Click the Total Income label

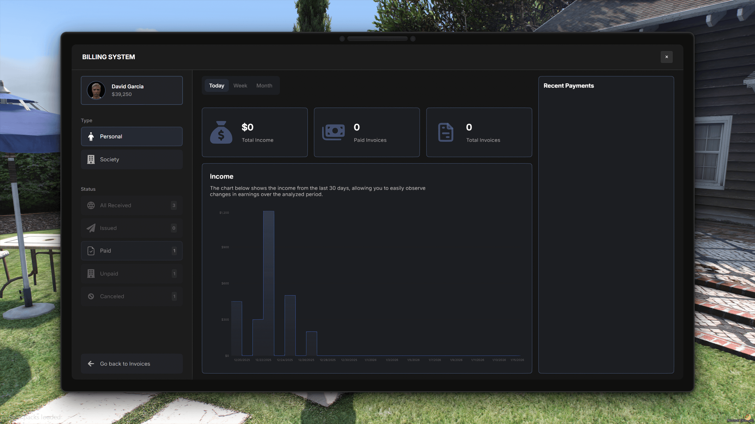tap(257, 140)
